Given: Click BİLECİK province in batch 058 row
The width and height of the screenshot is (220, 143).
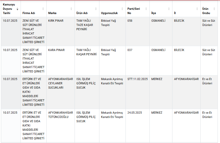Looking at the screenshot, I should 179,21.
